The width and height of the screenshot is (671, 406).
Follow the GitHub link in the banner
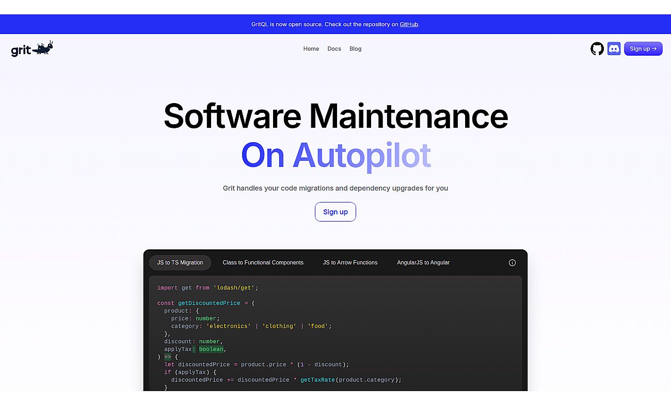tap(409, 24)
